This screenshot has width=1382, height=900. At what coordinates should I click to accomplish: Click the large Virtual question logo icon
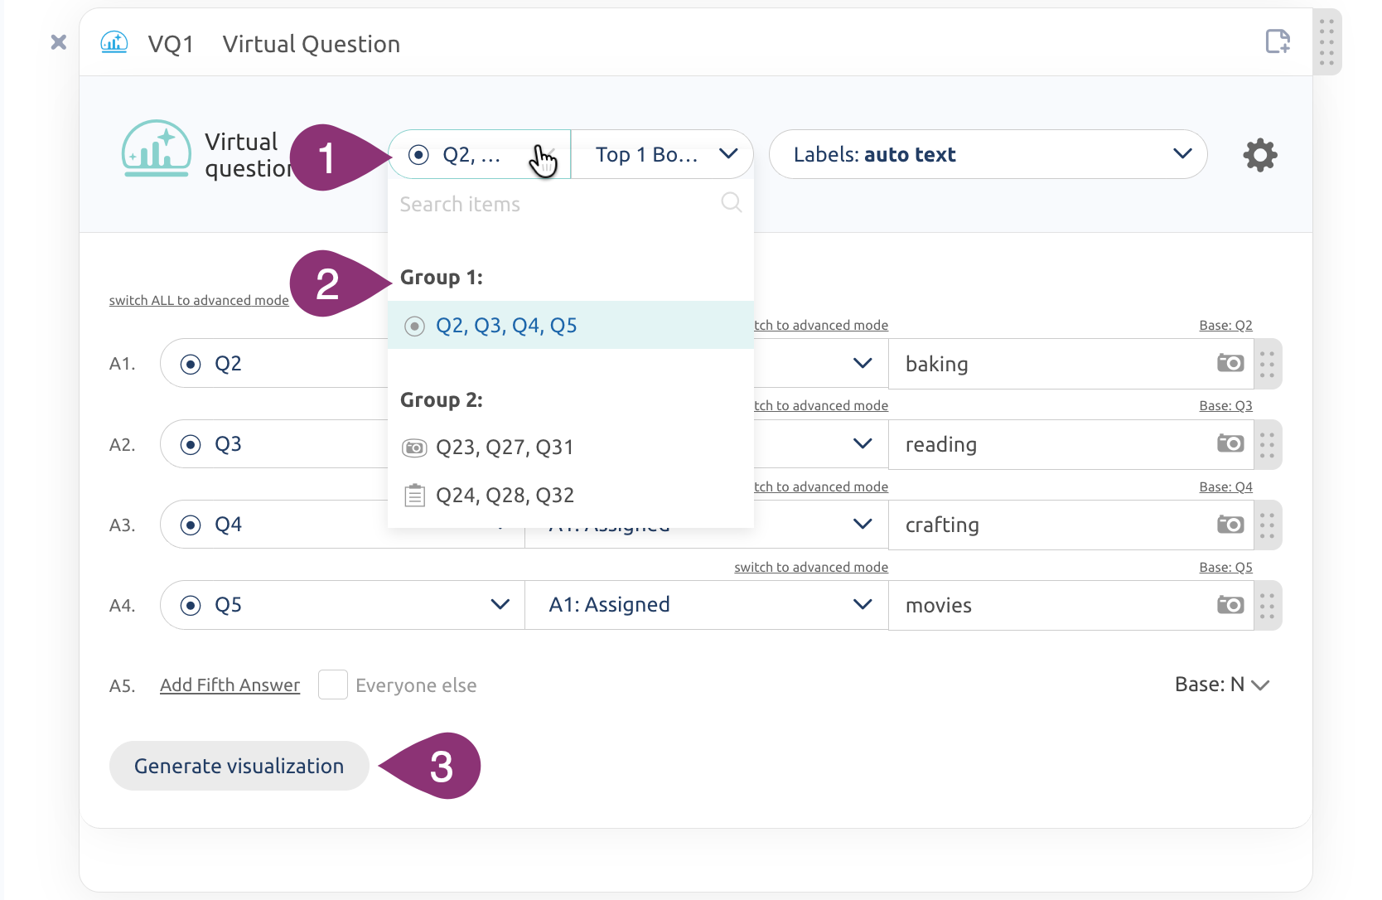click(156, 149)
